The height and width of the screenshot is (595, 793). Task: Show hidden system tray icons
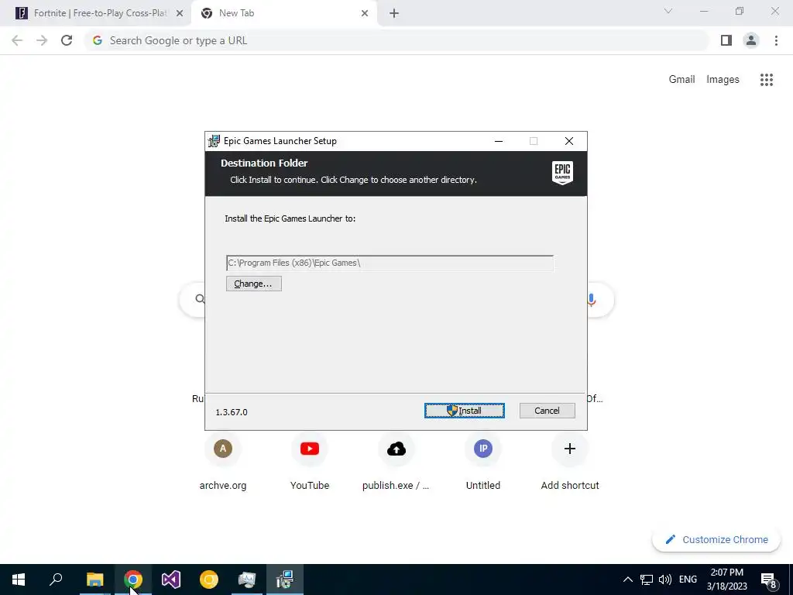click(x=627, y=580)
